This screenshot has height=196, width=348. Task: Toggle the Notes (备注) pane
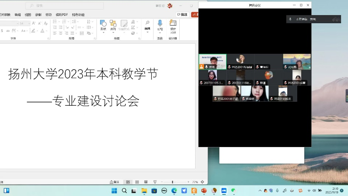coord(115,182)
